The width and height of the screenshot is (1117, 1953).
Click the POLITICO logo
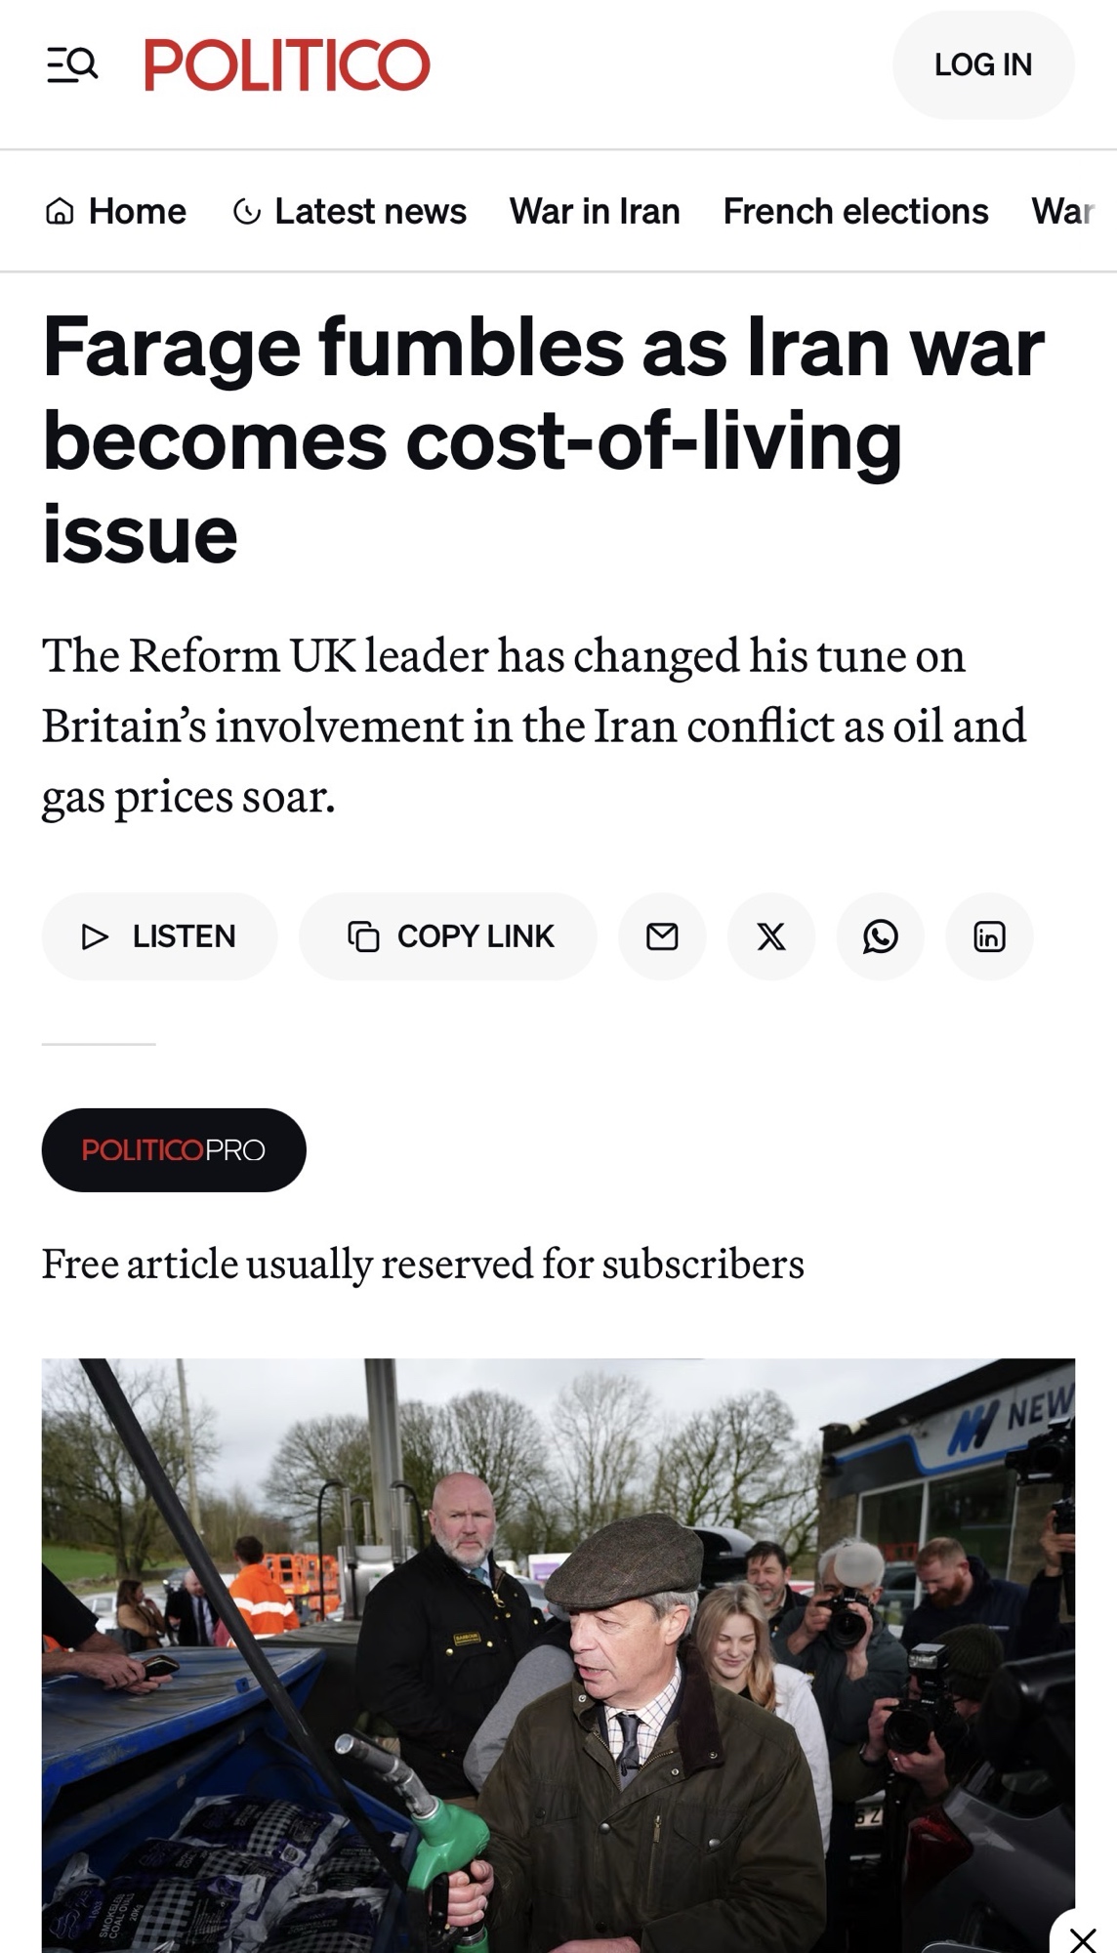287,64
